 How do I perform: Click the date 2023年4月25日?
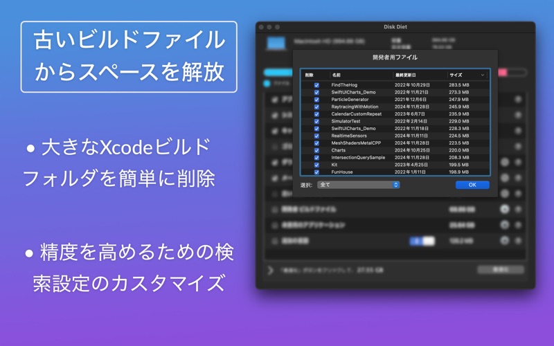tap(411, 165)
